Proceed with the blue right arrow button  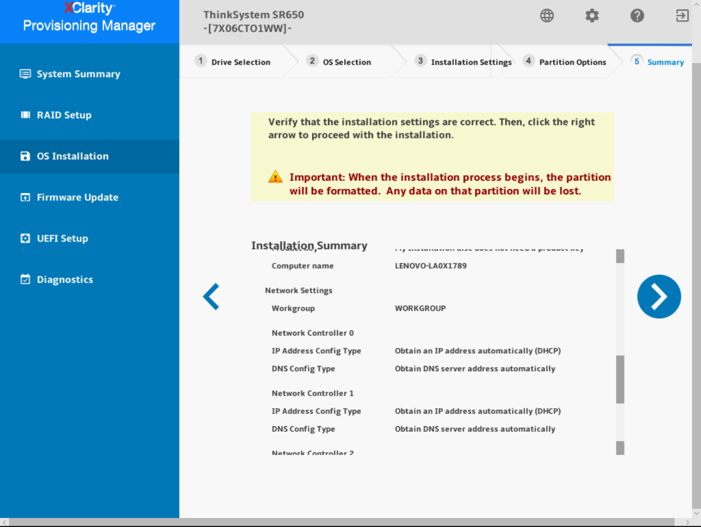click(659, 297)
